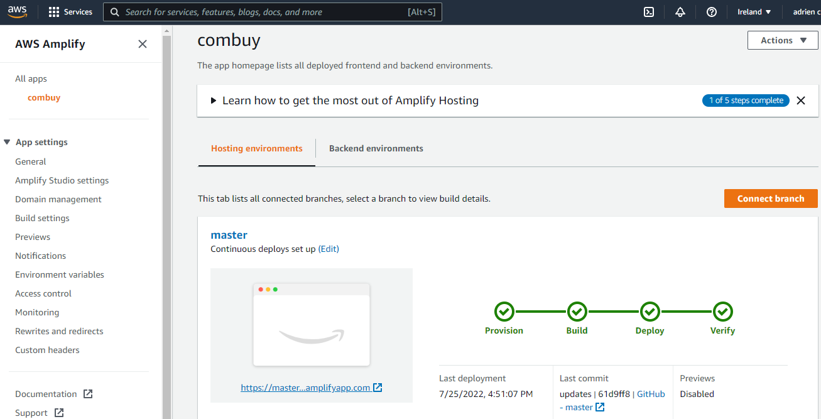Viewport: 821px width, 419px height.
Task: Select the combuy app in sidebar
Action: pos(44,97)
